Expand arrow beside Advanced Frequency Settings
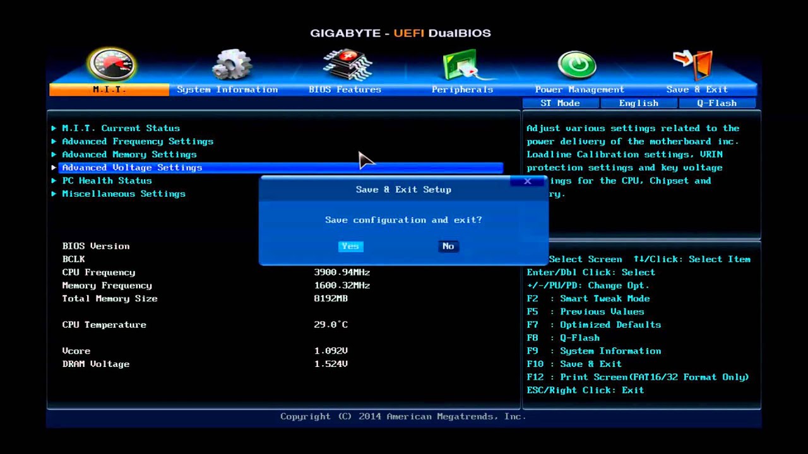The width and height of the screenshot is (808, 454). point(54,141)
